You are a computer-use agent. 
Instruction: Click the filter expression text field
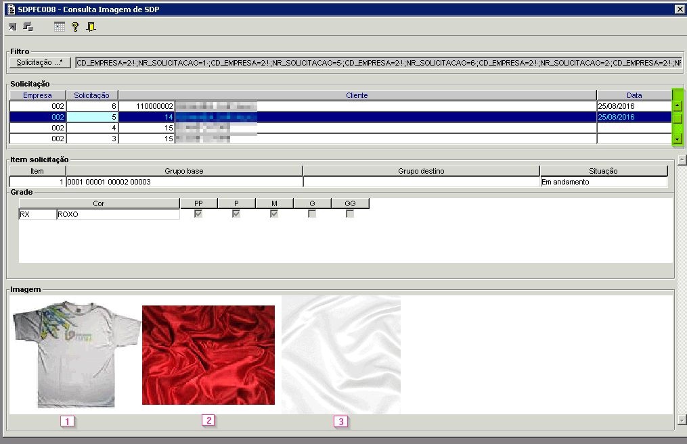(x=378, y=63)
